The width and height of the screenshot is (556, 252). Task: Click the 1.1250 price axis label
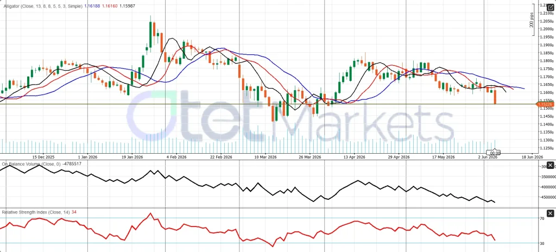[547, 148]
